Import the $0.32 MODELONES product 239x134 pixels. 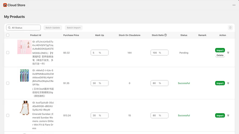220,50
